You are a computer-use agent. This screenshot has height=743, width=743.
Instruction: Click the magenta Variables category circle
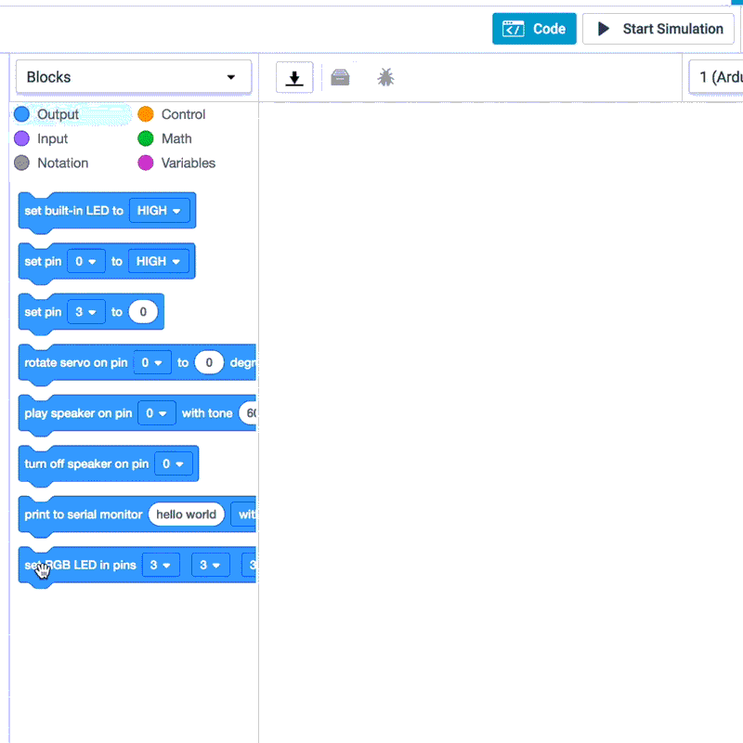[146, 163]
